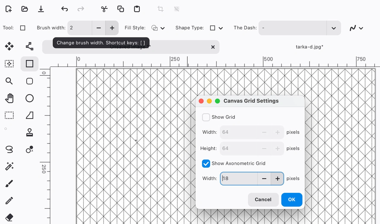This screenshot has width=380, height=224.
Task: Enable the Show Grid checkbox
Action: (x=206, y=117)
